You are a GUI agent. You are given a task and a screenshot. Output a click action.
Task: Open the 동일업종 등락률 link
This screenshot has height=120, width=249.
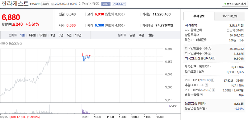pyautogui.click(x=196, y=108)
